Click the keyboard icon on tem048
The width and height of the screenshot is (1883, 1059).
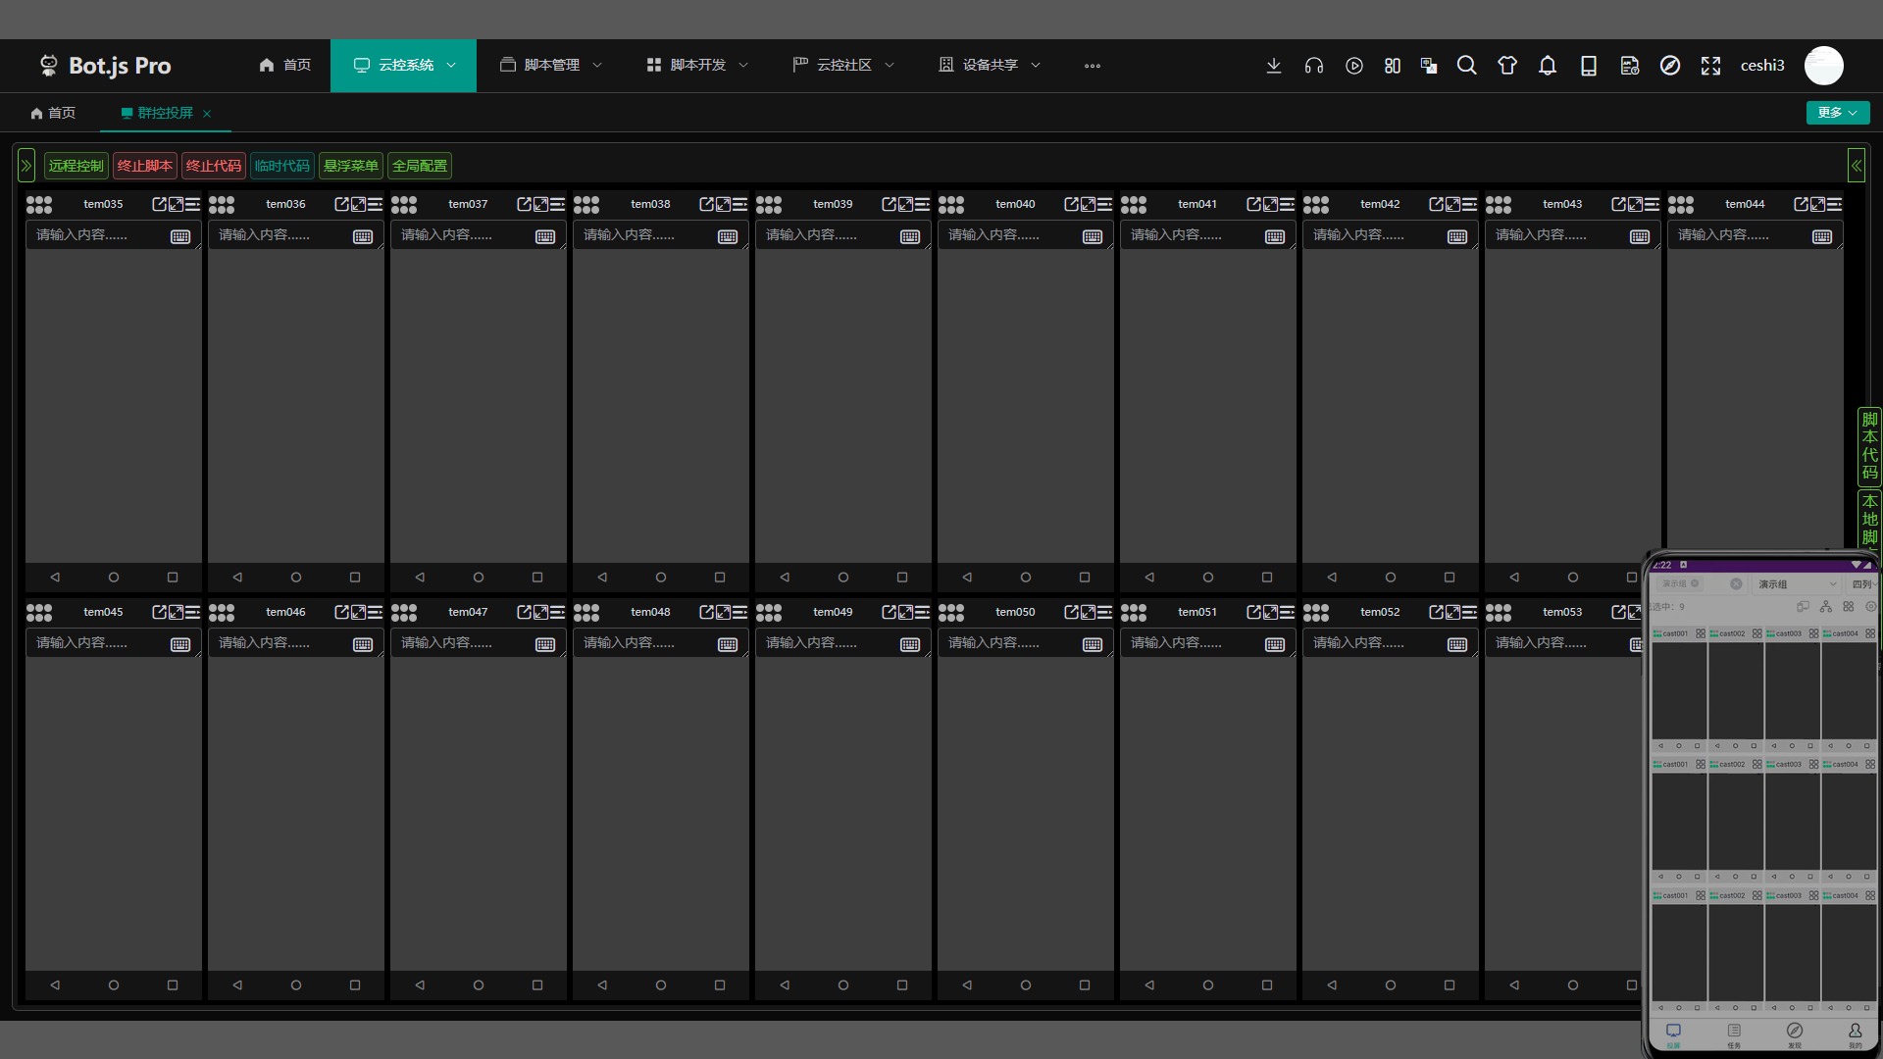coord(728,644)
